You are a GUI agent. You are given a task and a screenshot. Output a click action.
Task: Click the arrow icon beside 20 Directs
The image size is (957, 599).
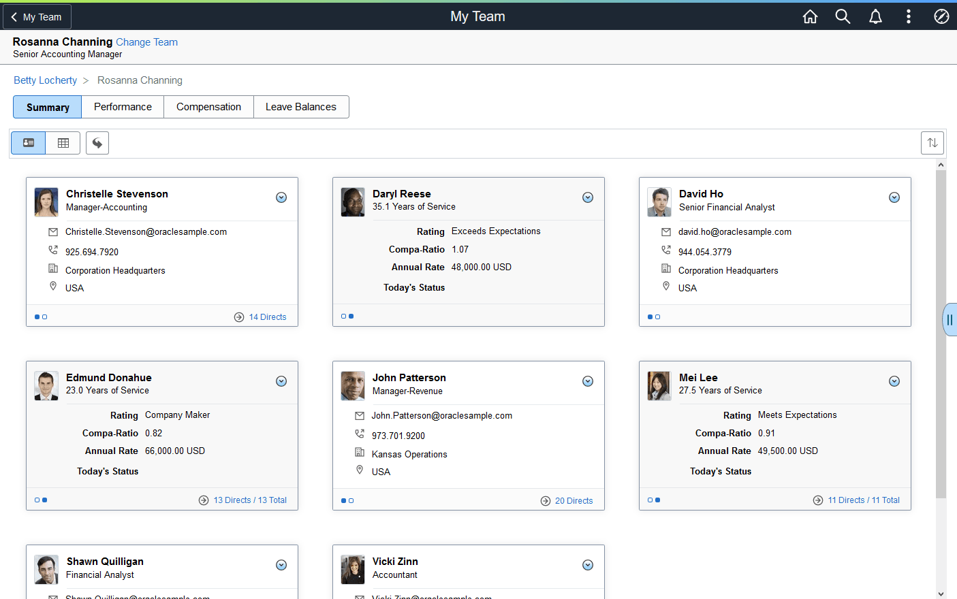coord(546,501)
